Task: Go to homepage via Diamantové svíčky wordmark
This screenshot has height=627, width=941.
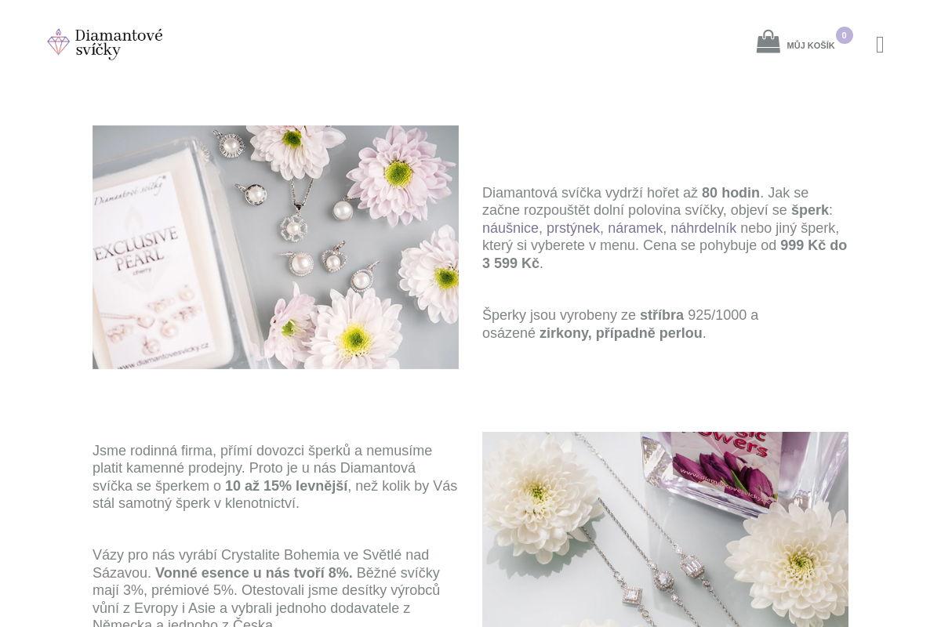Action: [118, 43]
